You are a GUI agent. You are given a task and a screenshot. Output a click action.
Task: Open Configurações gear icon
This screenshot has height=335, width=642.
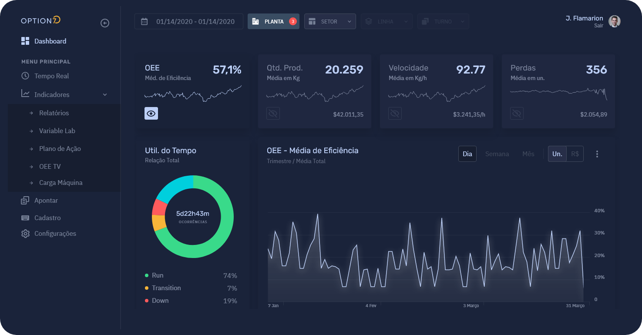[25, 234]
